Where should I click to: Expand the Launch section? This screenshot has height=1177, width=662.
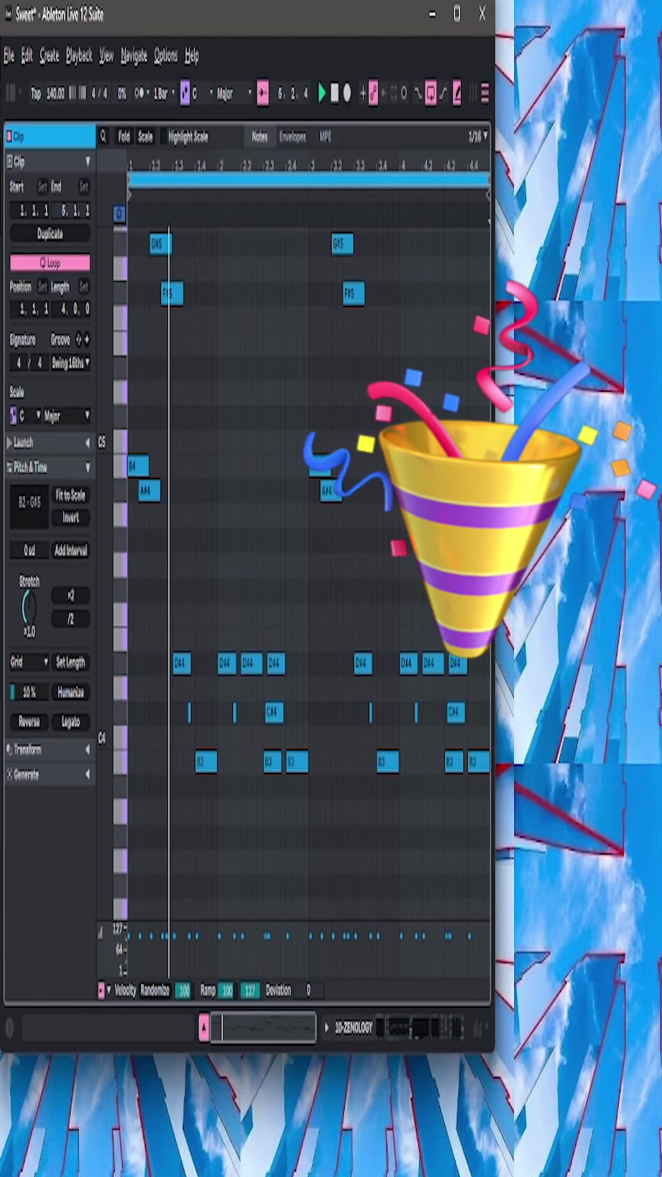tap(49, 442)
